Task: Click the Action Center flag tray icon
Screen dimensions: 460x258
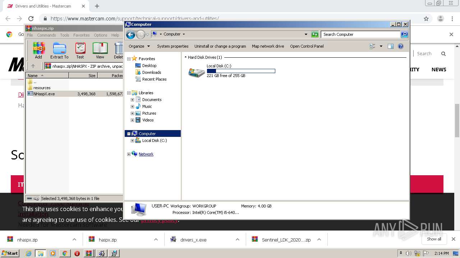Action: pos(425,253)
